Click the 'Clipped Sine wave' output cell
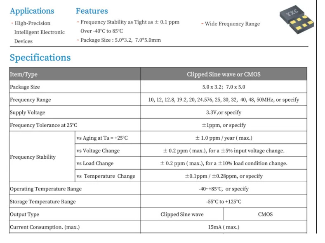Image resolution: width=325 pixels, height=243 pixels. 182,214
